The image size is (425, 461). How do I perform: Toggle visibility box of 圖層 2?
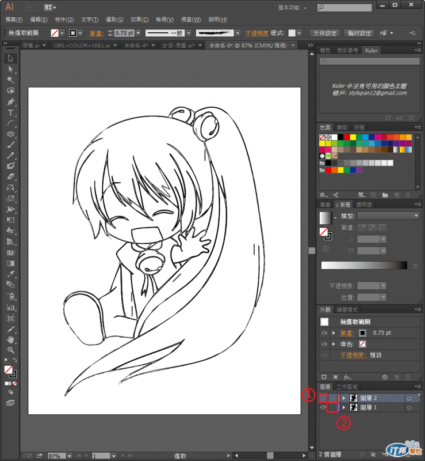pos(323,398)
